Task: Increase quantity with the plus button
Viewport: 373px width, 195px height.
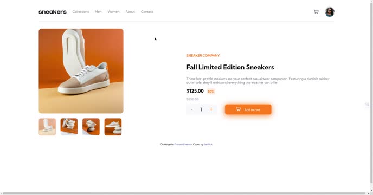Action: (211, 109)
